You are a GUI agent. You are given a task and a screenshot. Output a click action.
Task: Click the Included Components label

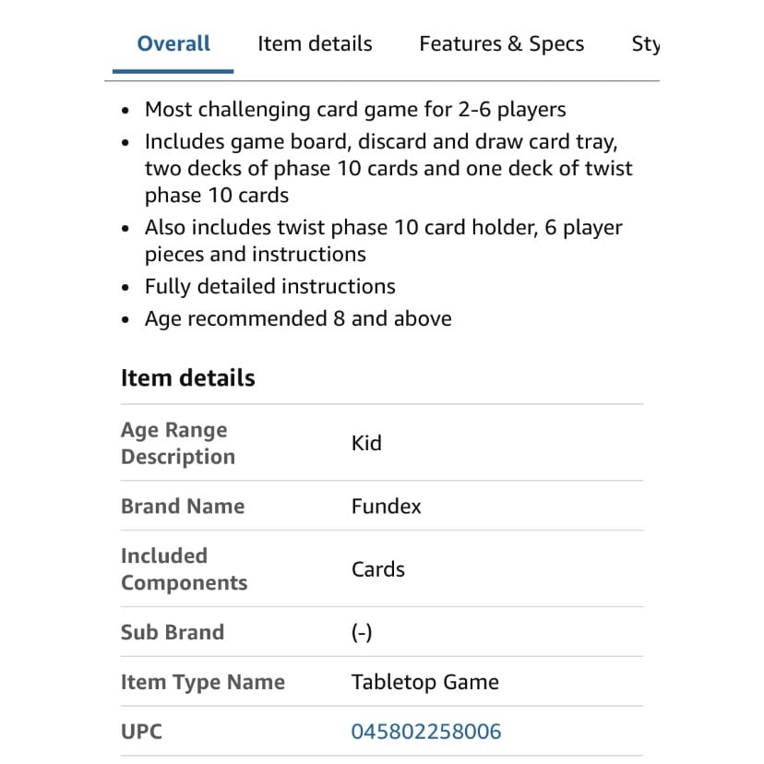[x=184, y=569]
